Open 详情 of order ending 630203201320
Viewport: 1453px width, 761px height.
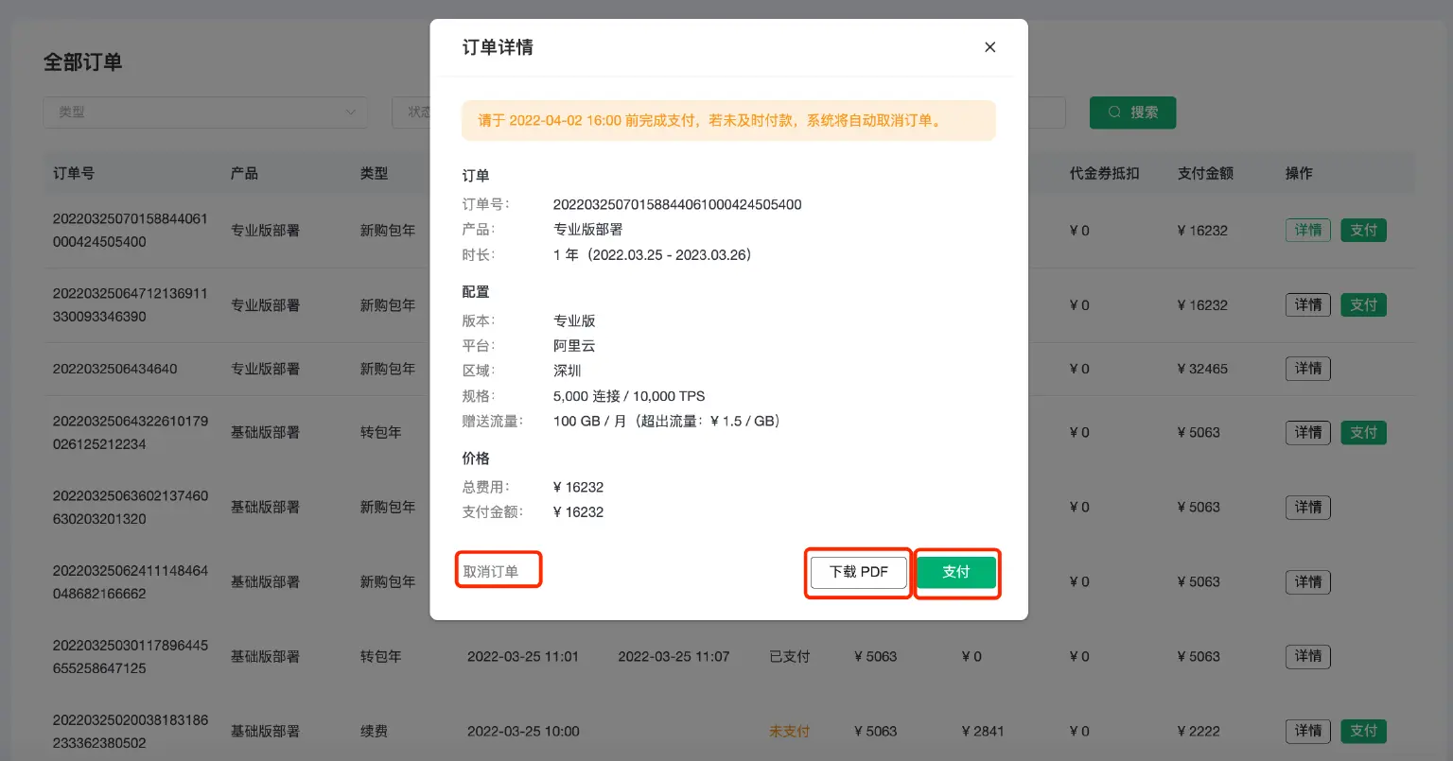pos(1307,507)
